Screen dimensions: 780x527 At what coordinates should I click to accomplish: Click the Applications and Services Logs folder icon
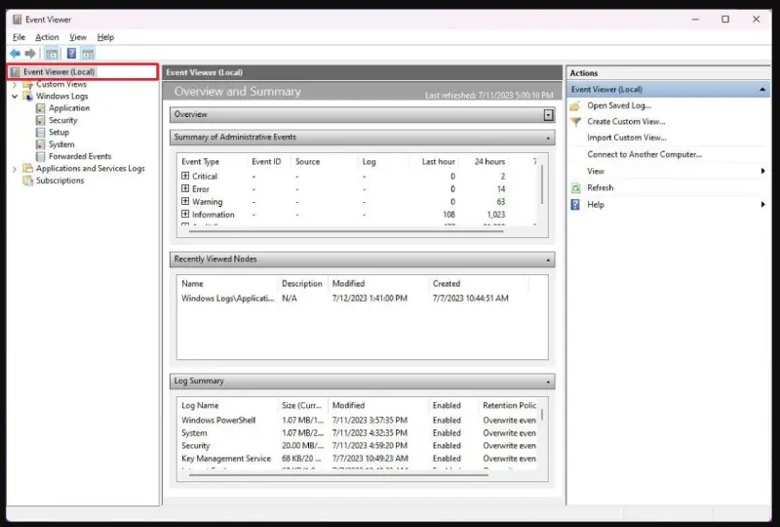28,169
